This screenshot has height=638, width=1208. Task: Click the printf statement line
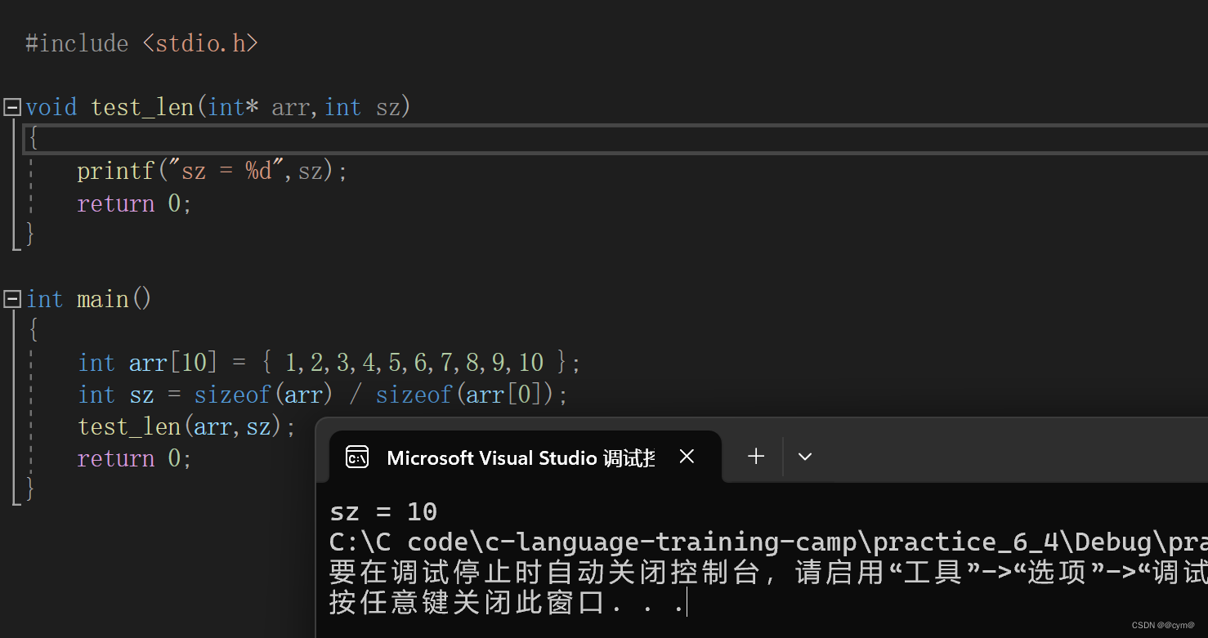(x=213, y=171)
